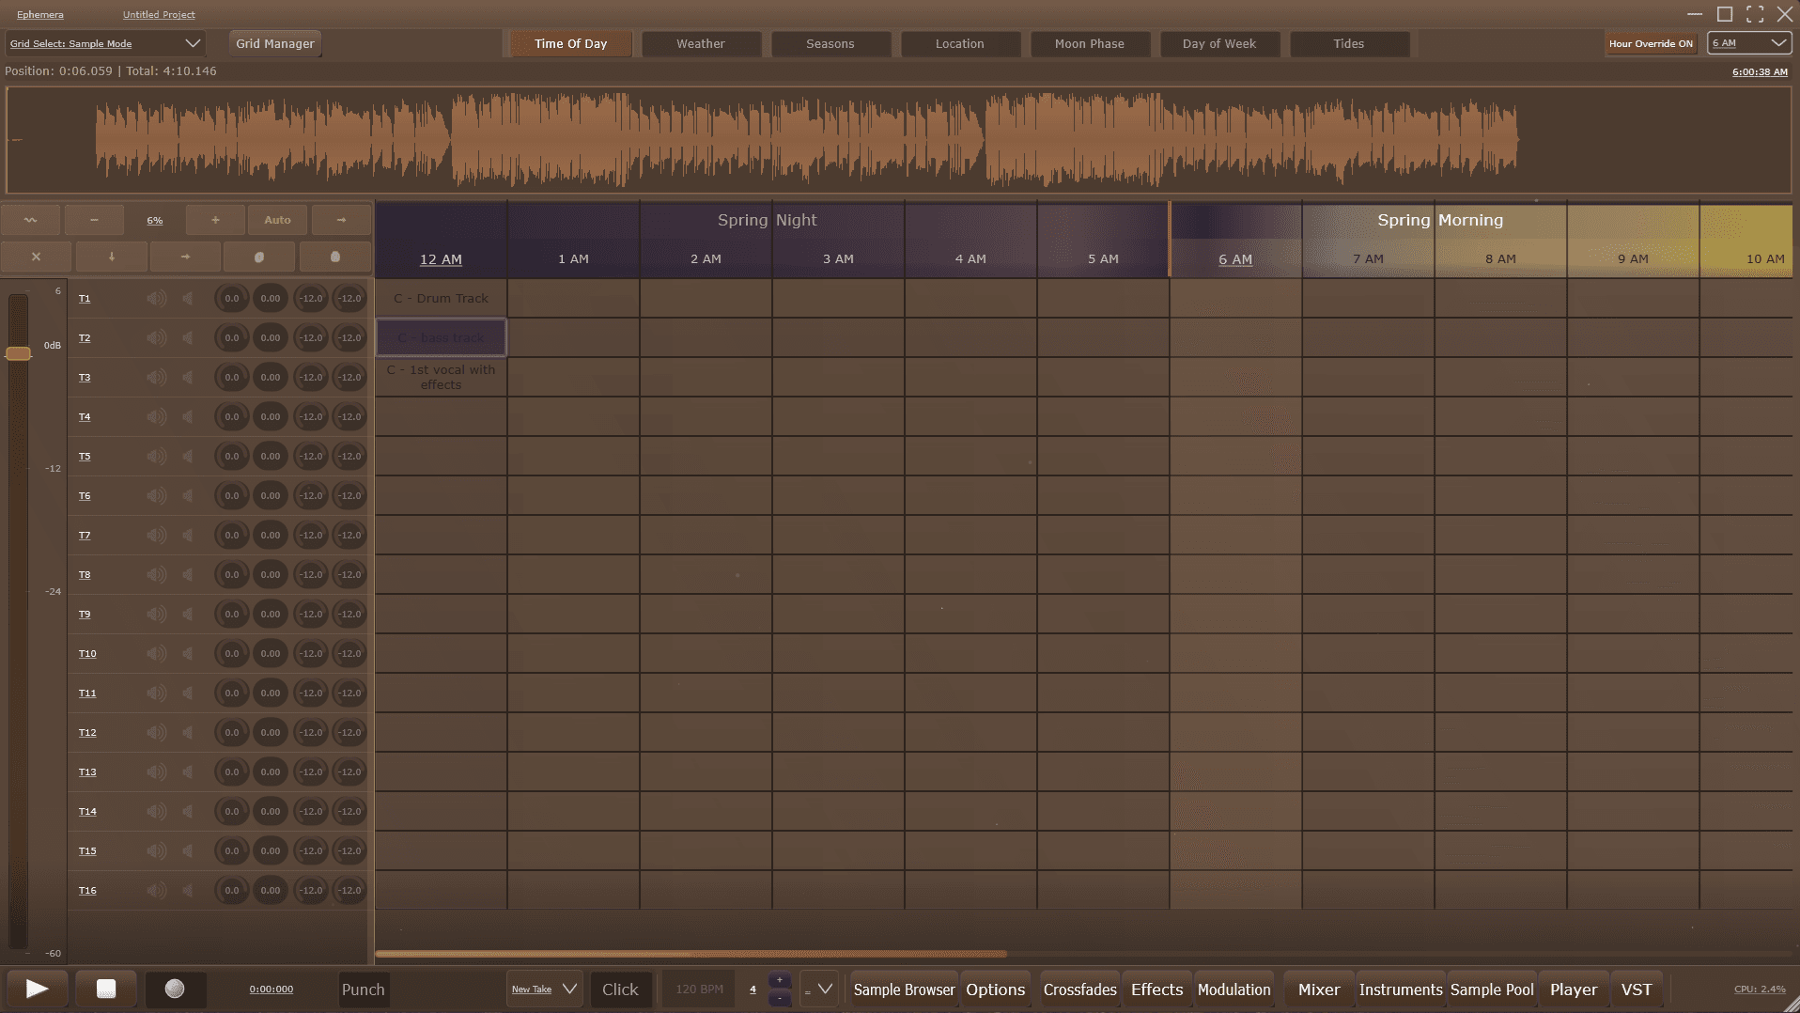The height and width of the screenshot is (1013, 1800).
Task: Select the C - Drum Track grid cell
Action: (x=441, y=299)
